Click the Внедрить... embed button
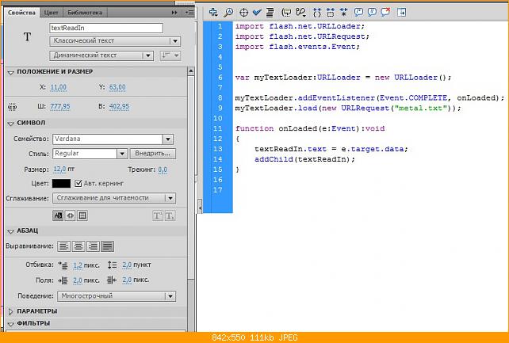 pyautogui.click(x=152, y=154)
